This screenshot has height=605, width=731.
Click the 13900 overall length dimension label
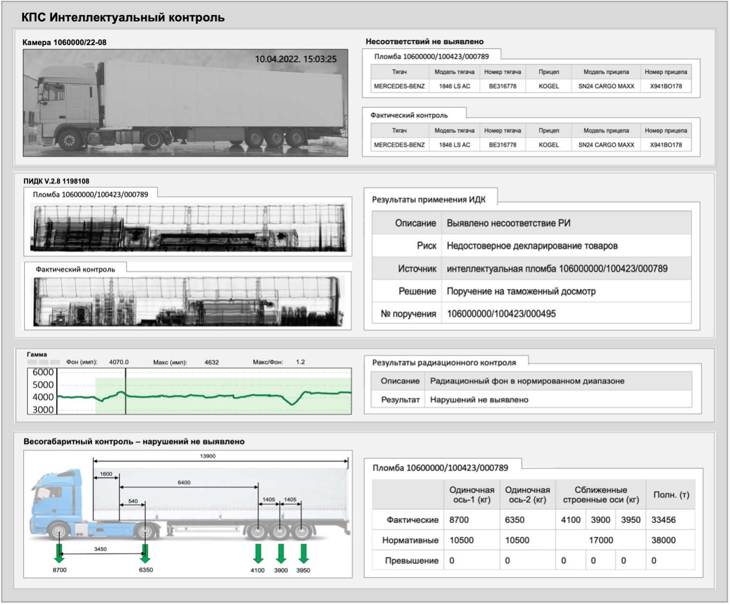208,456
